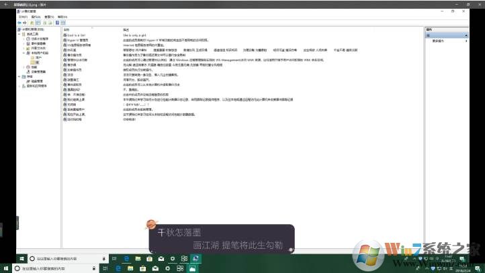485x273 pixels.
Task: Toggle Show/Hide Console Tree toolbar icon
Action: tap(38, 23)
